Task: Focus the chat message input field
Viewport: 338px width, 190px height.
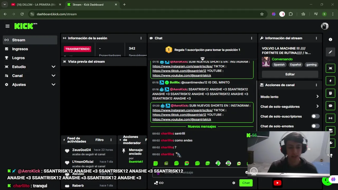Action: click(199, 172)
